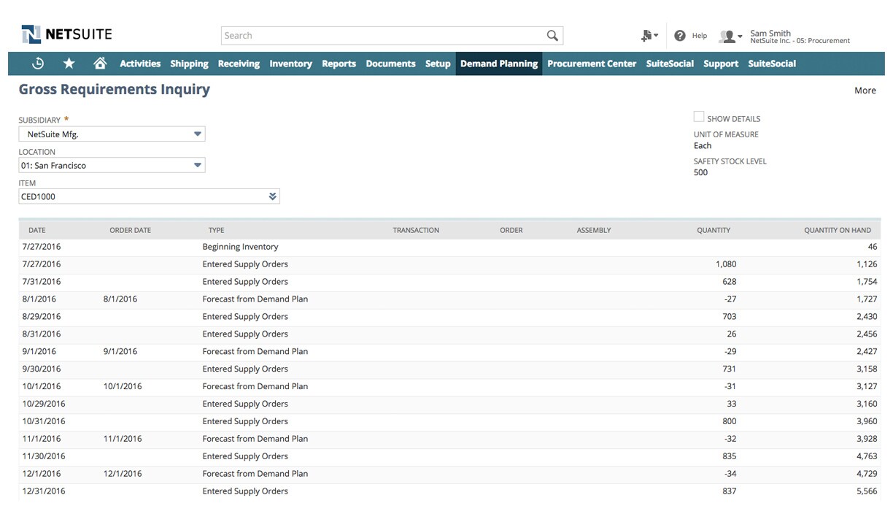893x522 pixels.
Task: Sort by the Order Date column header
Action: point(130,230)
